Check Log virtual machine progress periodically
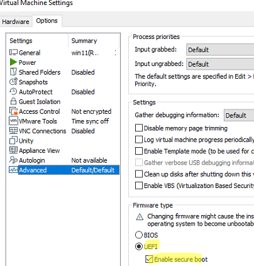 tap(139, 140)
